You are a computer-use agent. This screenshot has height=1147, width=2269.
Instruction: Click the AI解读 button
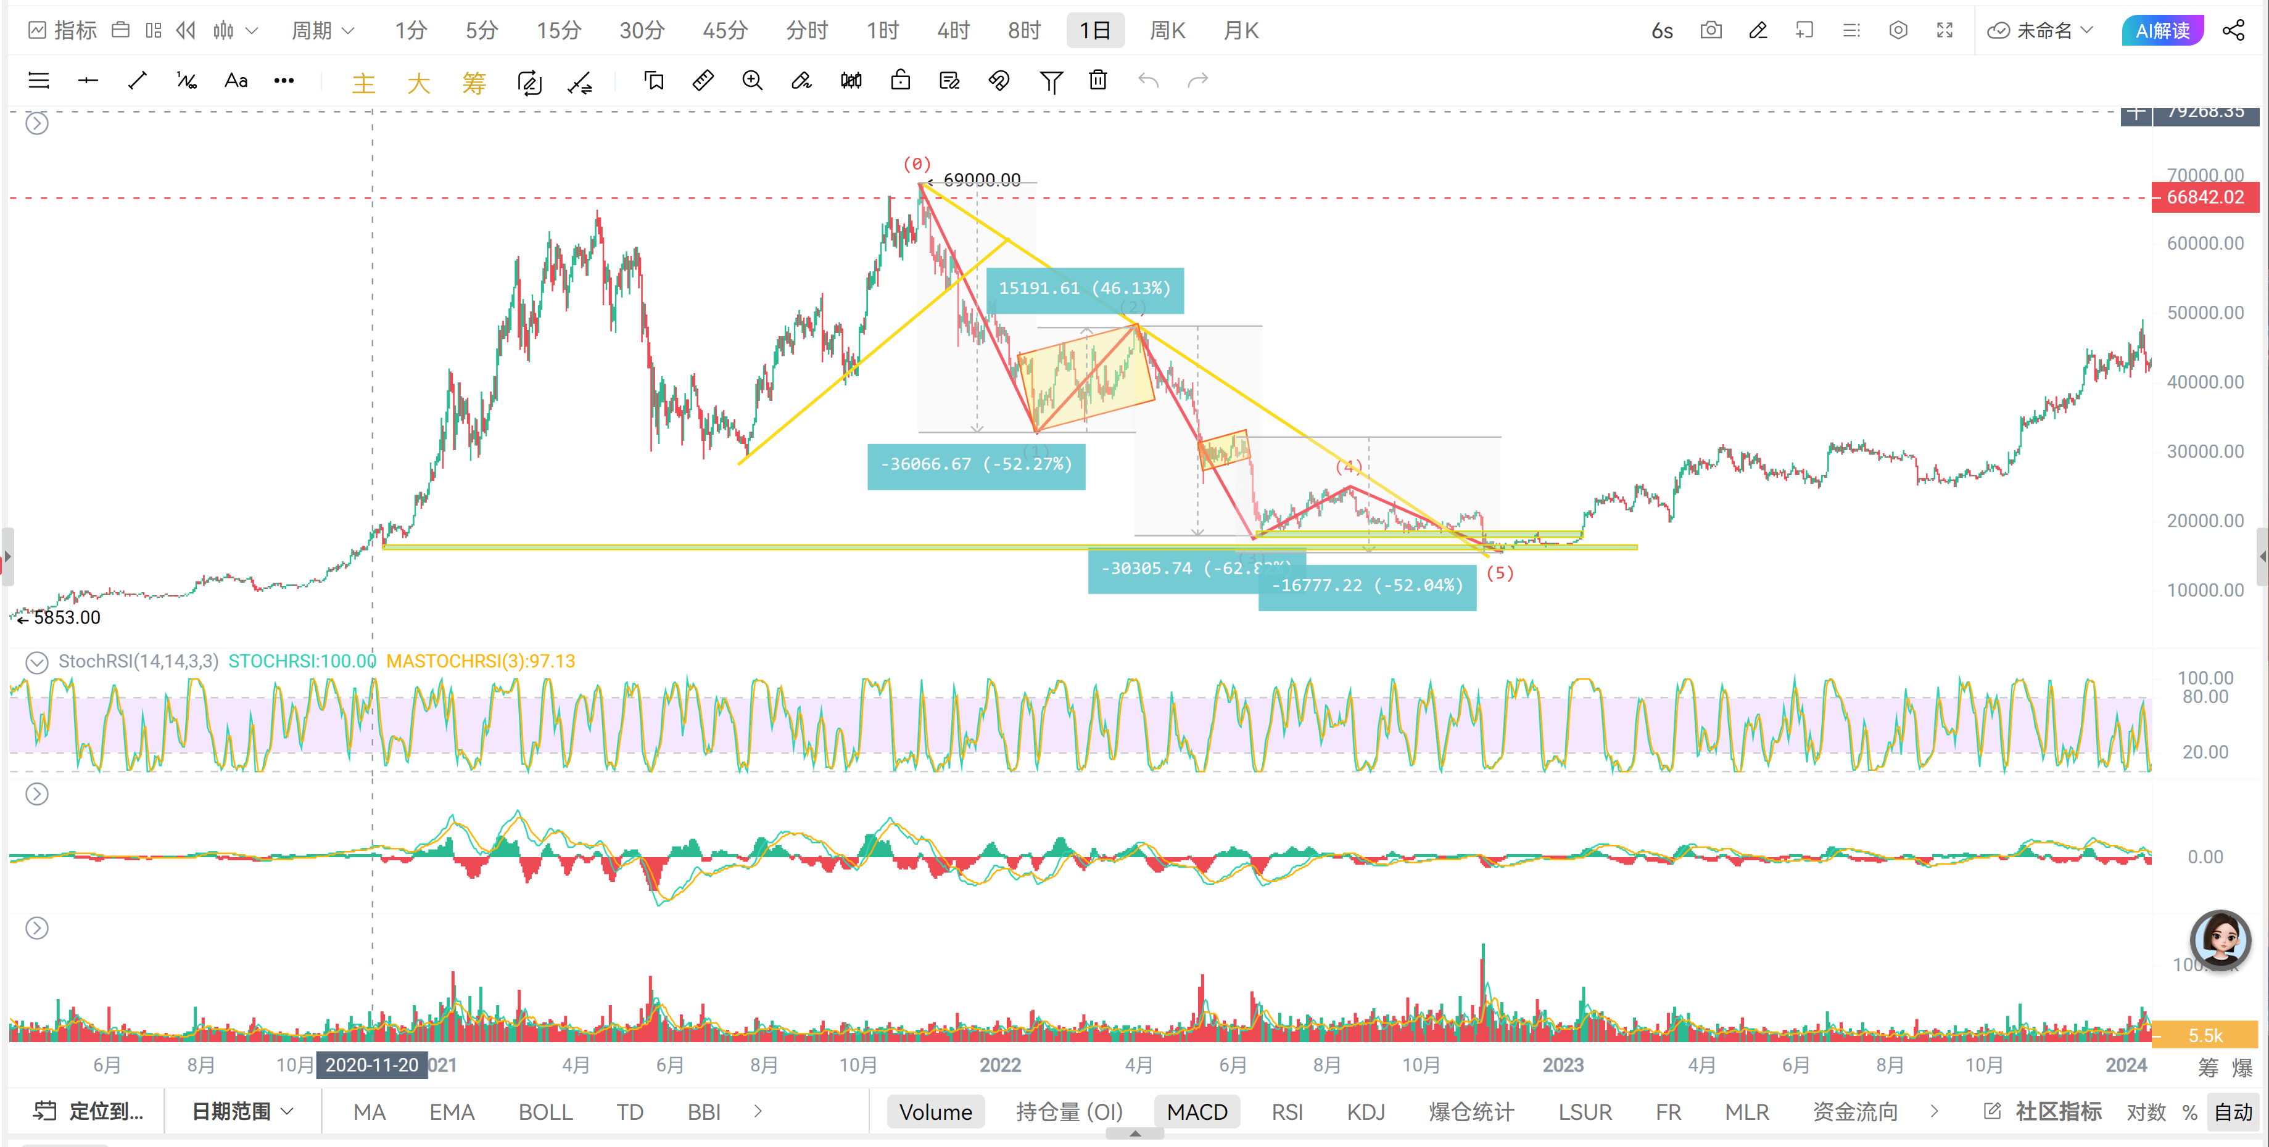click(x=2162, y=31)
